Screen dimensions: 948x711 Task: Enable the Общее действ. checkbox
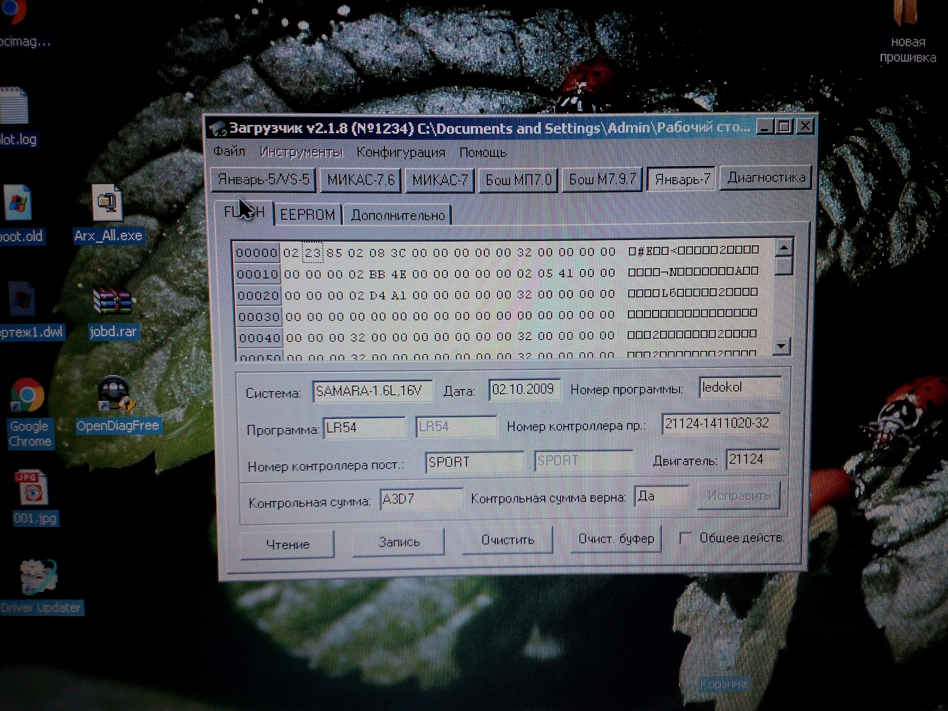685,538
